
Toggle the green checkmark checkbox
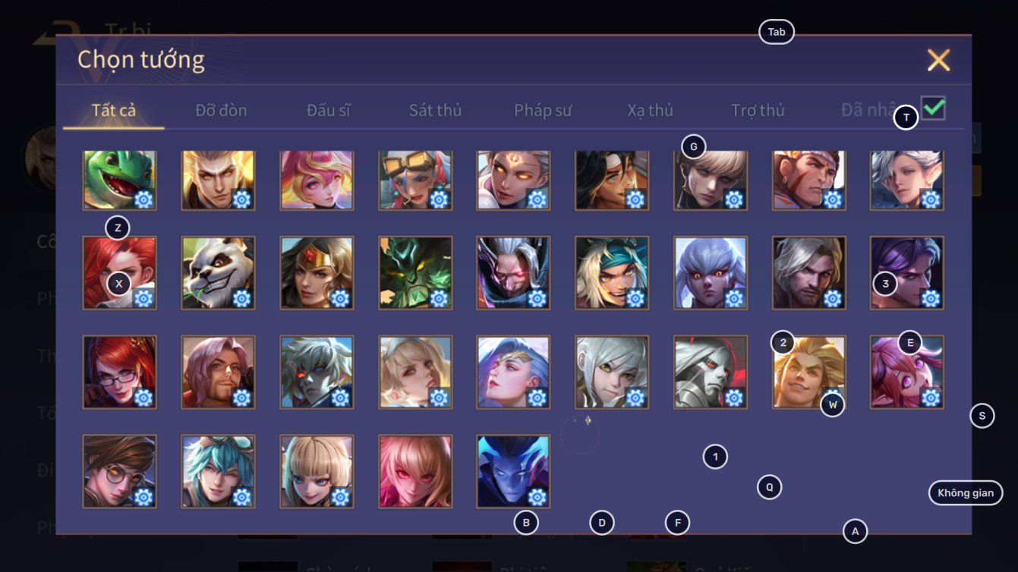(x=934, y=108)
